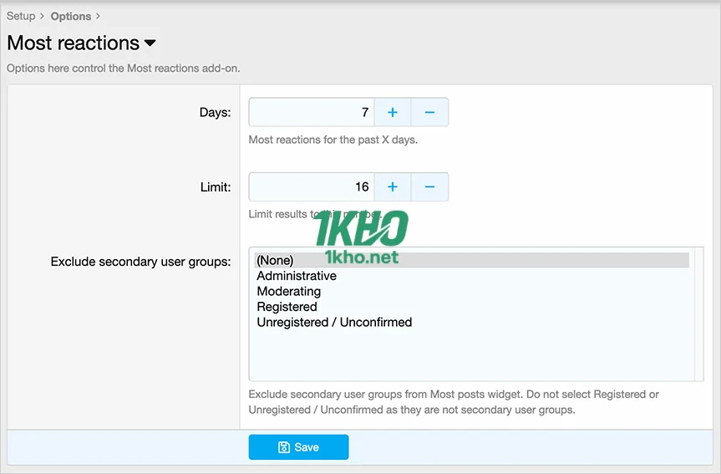Pick Registered in the groups list
The image size is (721, 474).
(287, 307)
